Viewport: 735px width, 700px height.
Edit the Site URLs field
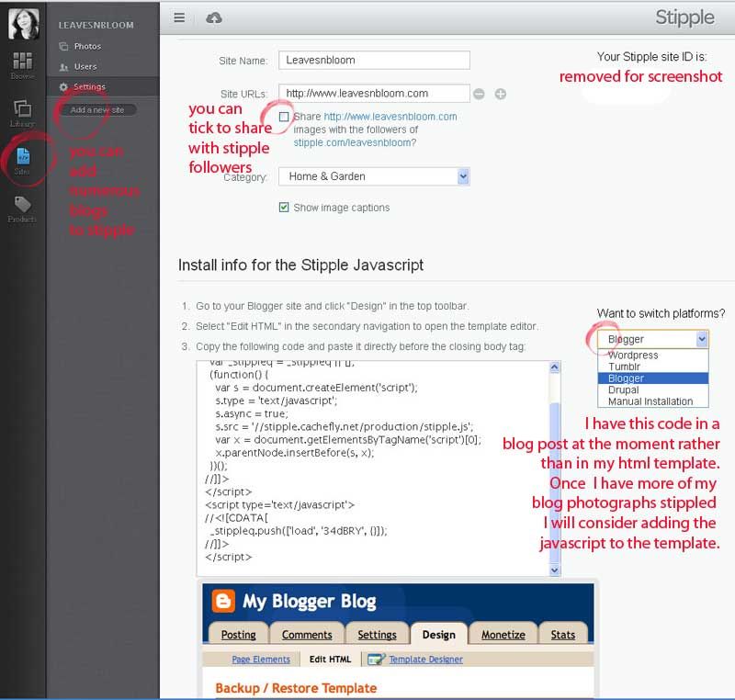pos(374,93)
